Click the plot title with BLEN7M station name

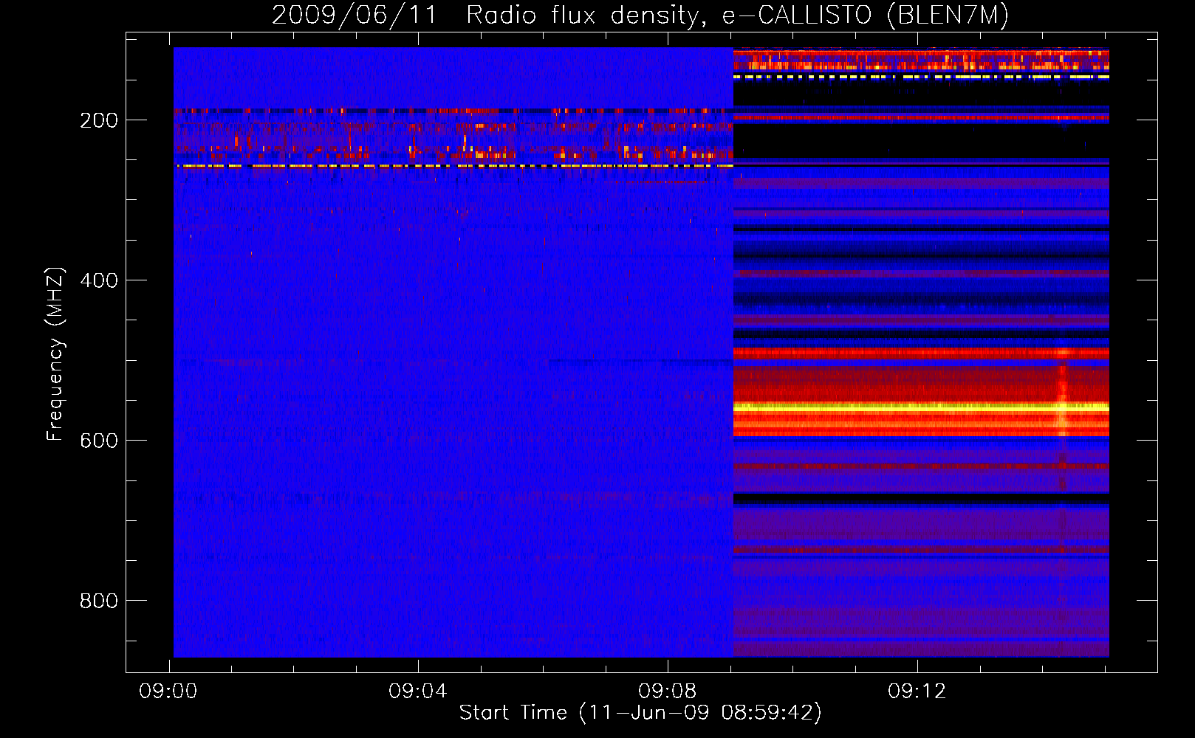[x=640, y=15]
